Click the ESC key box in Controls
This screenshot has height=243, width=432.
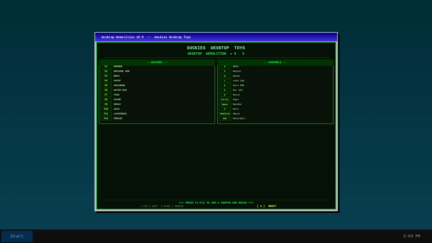pyautogui.click(x=225, y=118)
